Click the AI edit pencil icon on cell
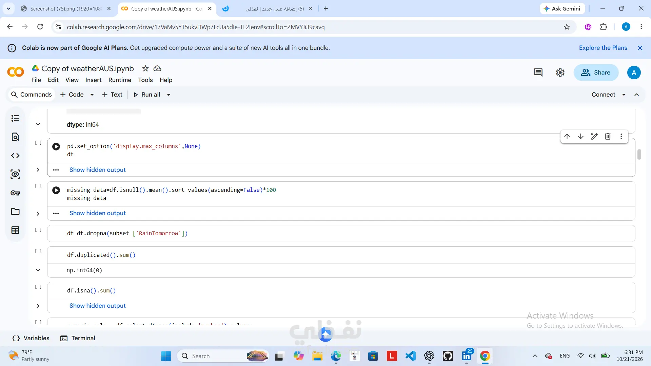 [x=594, y=136]
